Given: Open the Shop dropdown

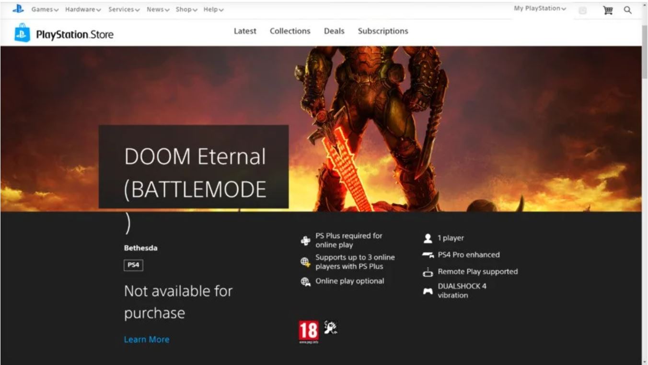Looking at the screenshot, I should (x=185, y=9).
